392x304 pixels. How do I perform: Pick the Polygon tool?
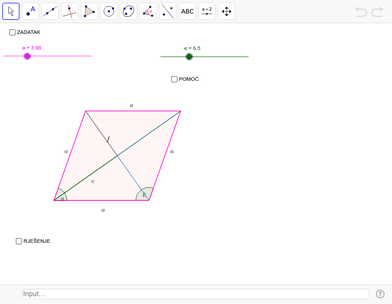[x=89, y=11]
